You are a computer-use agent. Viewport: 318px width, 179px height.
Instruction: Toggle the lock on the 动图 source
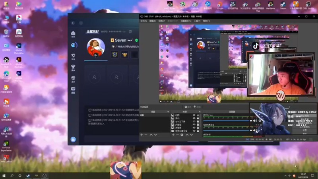tap(198, 115)
